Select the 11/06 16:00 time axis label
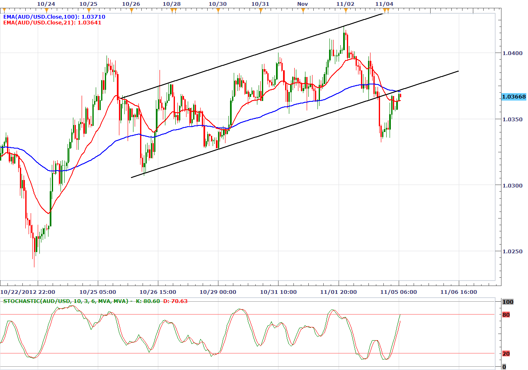The width and height of the screenshot is (528, 370). (458, 292)
